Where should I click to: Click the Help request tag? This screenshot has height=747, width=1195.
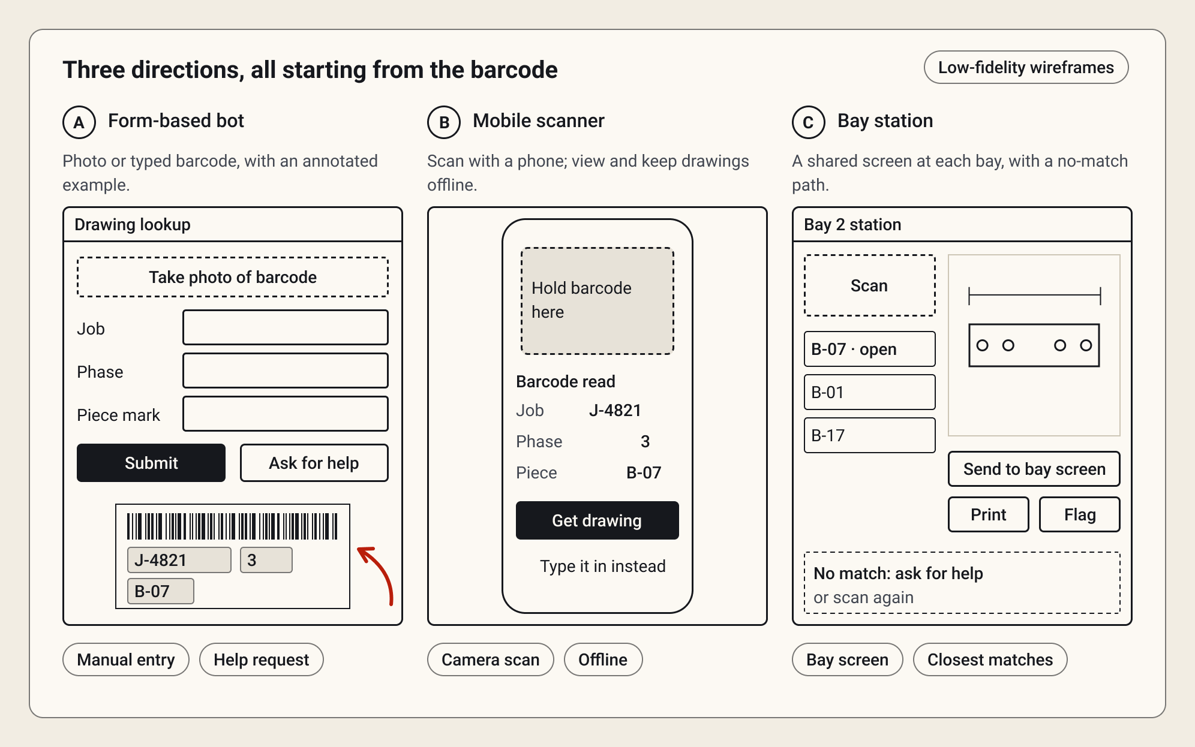click(x=262, y=659)
